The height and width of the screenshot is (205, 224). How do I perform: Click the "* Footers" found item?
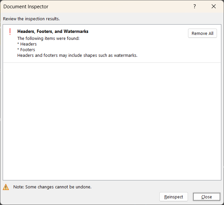(26, 50)
